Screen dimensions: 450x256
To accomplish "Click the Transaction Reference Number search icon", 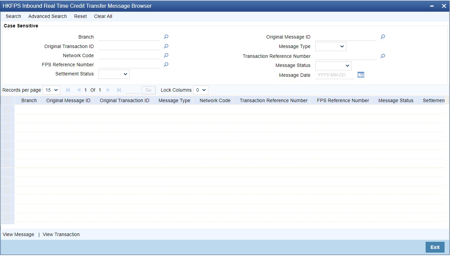I will pos(382,56).
